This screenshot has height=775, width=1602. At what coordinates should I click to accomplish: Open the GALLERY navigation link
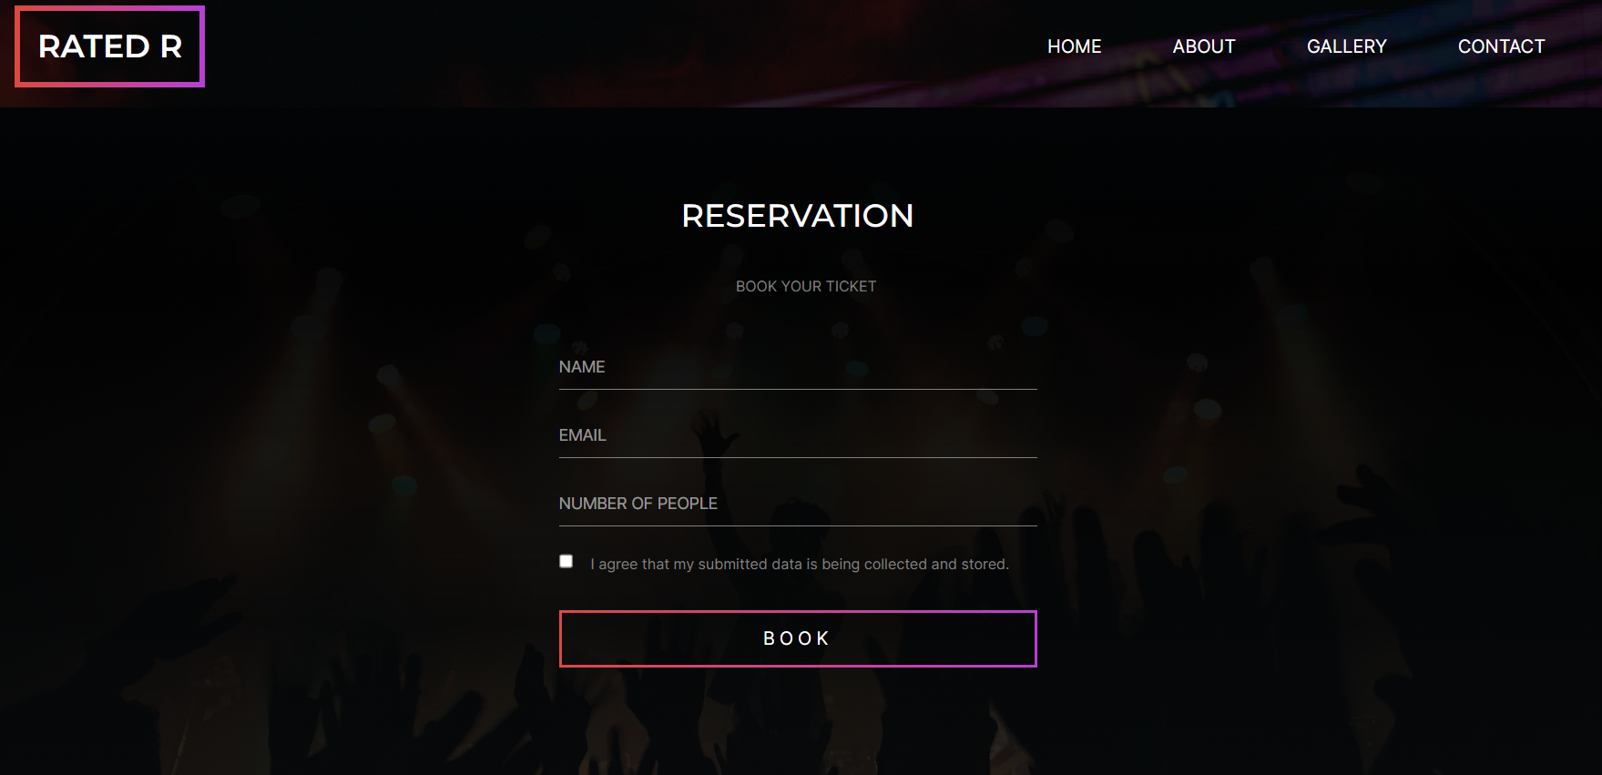click(1347, 46)
